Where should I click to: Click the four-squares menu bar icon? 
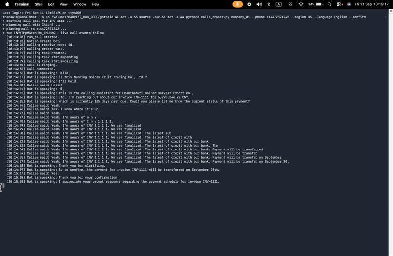(x=290, y=4)
